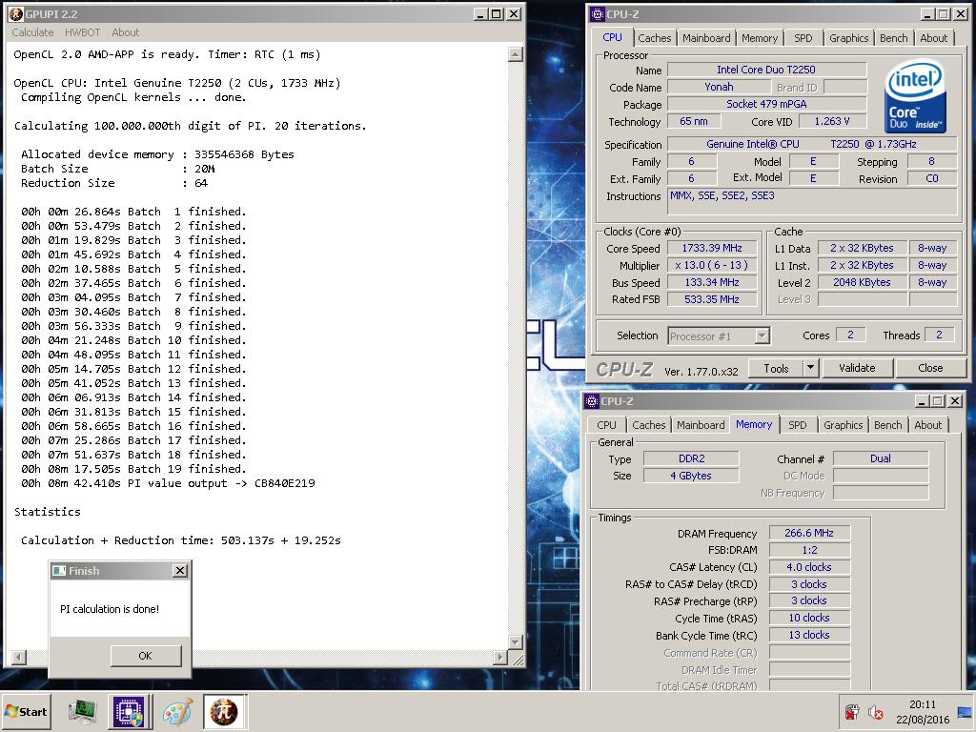This screenshot has width=976, height=732.
Task: Click the muted volume tray icon
Action: [x=876, y=711]
